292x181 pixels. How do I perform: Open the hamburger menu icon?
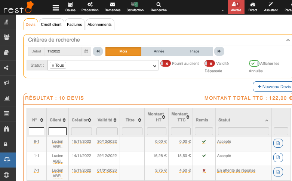click(x=56, y=8)
